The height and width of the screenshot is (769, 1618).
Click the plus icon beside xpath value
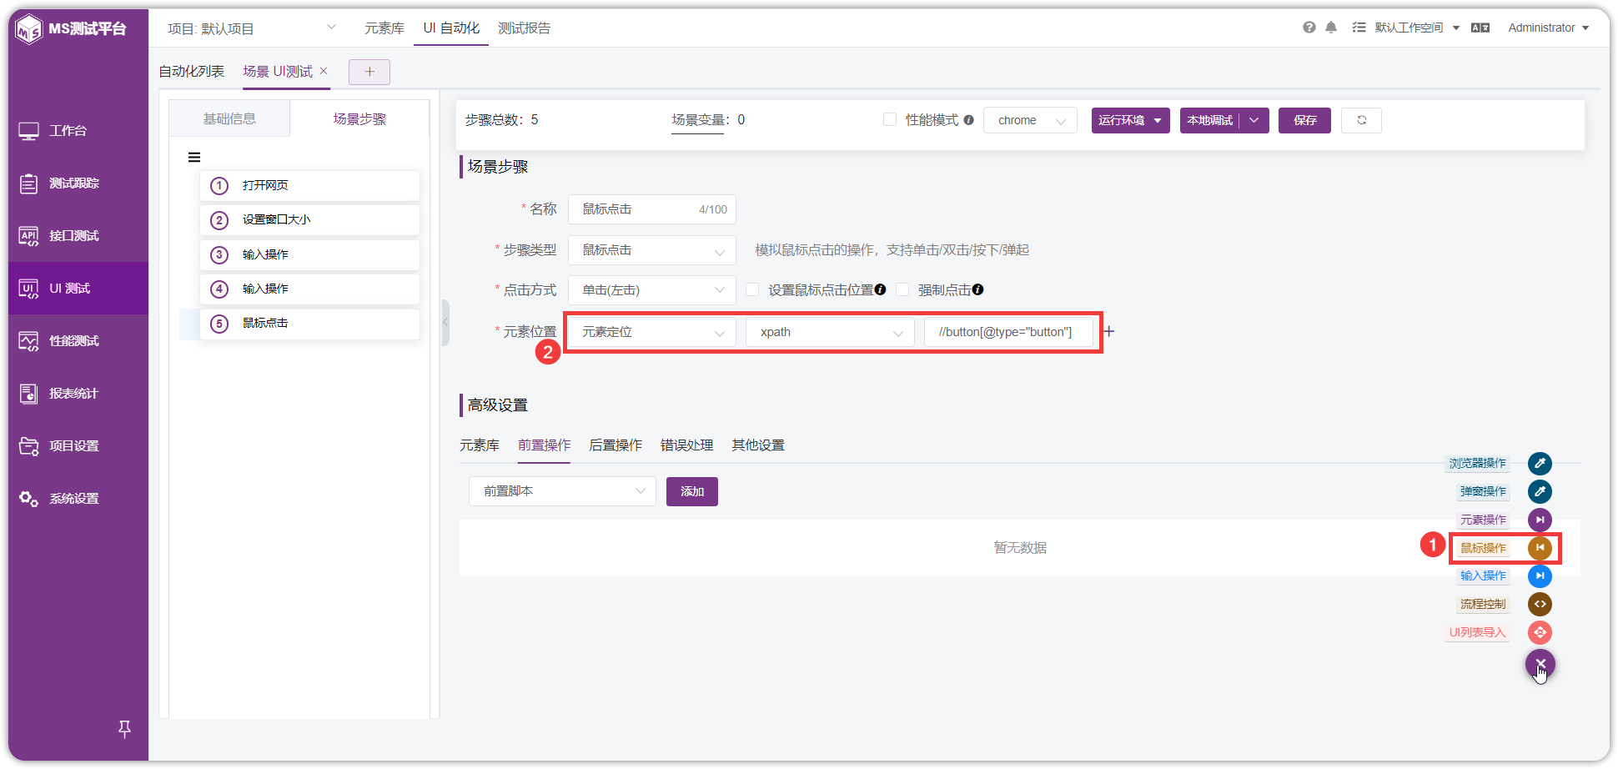(1108, 331)
